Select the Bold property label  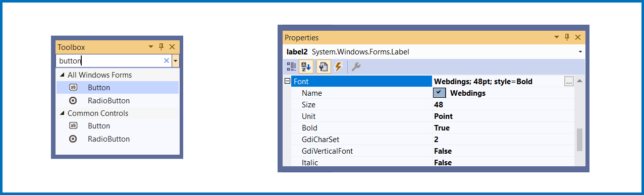(309, 128)
